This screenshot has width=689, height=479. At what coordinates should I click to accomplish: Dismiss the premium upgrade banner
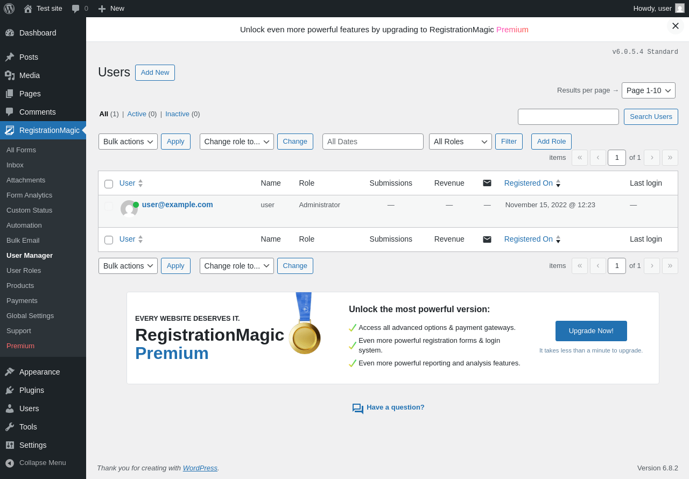click(x=676, y=26)
